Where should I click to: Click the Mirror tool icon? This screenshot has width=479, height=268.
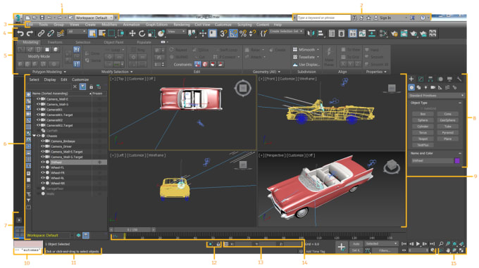[x=311, y=34]
